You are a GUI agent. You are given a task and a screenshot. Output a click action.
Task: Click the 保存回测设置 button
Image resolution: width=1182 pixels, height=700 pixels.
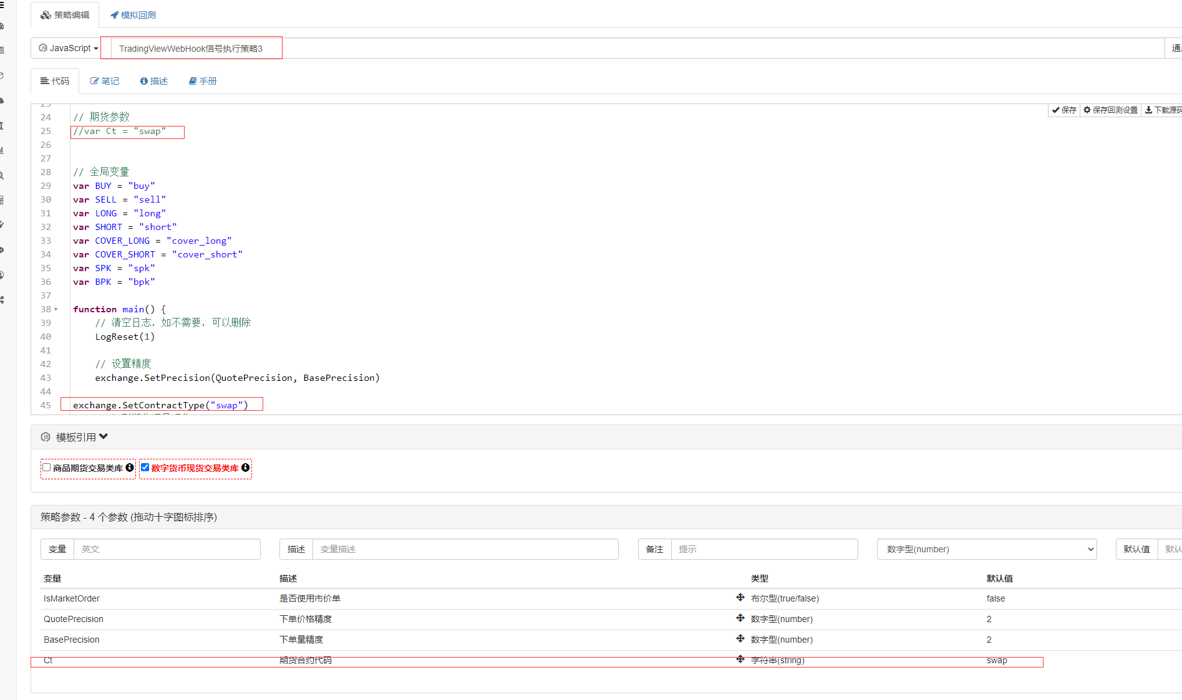[1110, 110]
